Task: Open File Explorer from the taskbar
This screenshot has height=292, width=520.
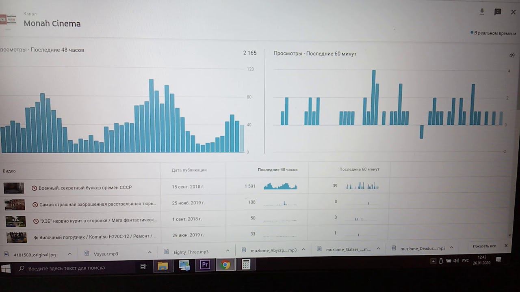Action: click(x=163, y=266)
